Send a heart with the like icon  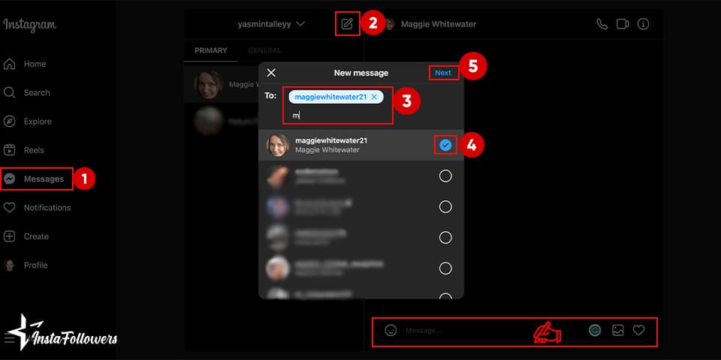click(x=638, y=330)
